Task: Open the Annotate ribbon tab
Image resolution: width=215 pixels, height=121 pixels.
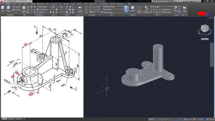Action: 54,4
